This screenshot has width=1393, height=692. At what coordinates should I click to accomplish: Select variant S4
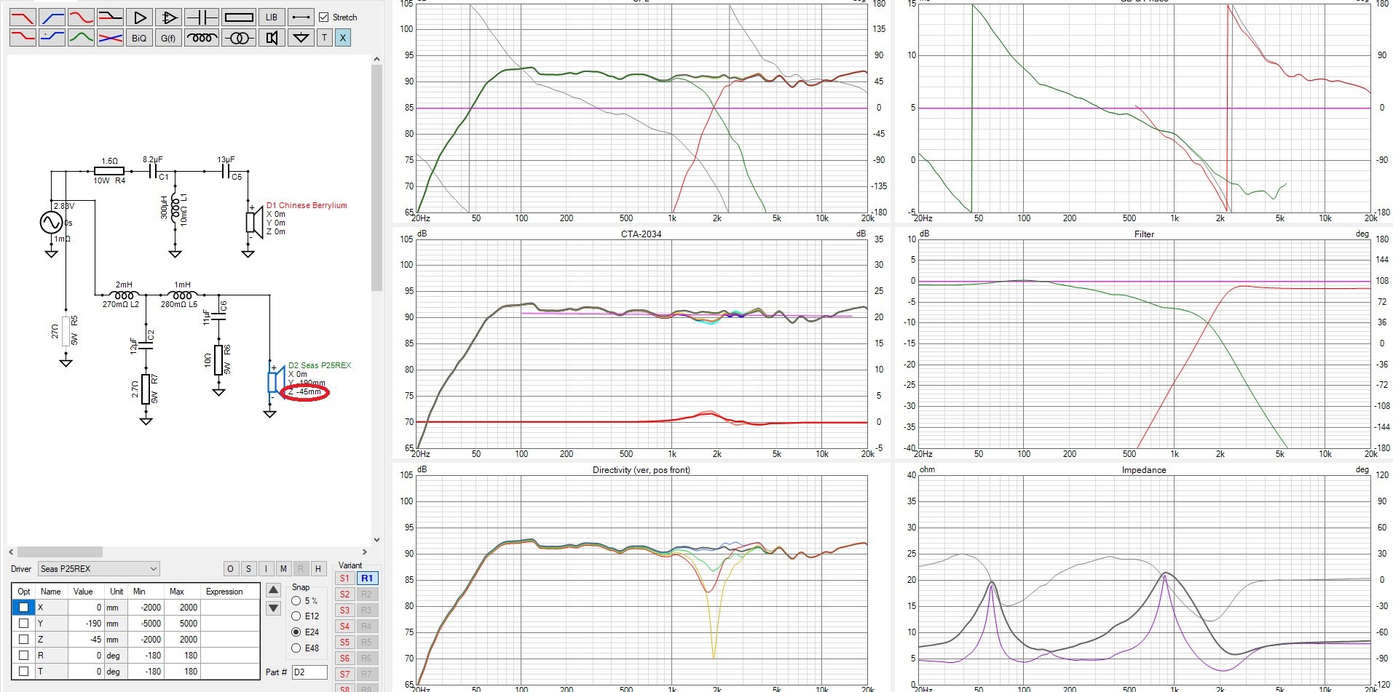point(344,627)
